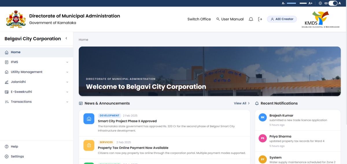The width and height of the screenshot is (347, 164).
Task: Expand the IFMS sidebar menu
Action: coord(36,62)
